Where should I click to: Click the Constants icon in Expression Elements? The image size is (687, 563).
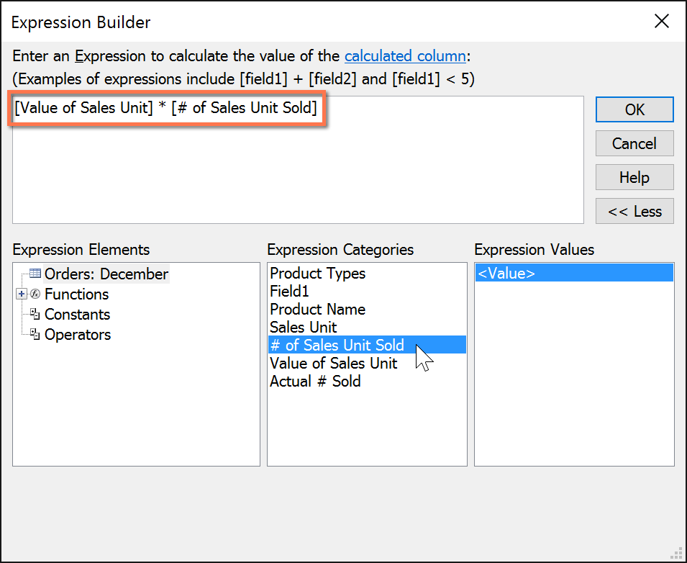pyautogui.click(x=35, y=314)
